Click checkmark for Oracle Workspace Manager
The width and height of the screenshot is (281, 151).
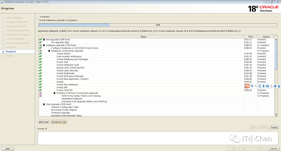click(40, 76)
